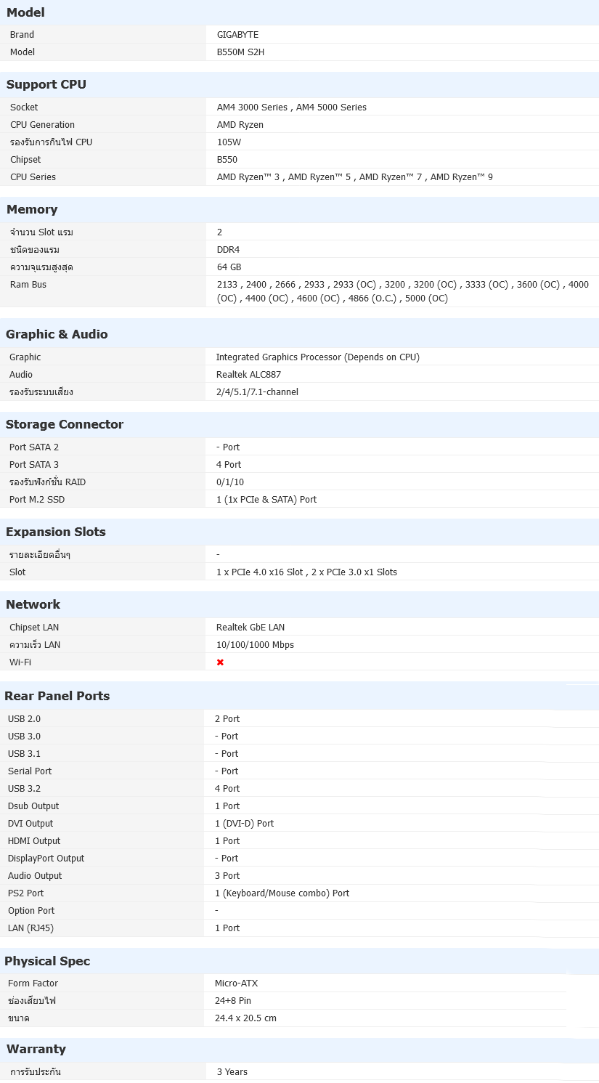
Task: Select the 'Port M.2 SSD' row label
Action: coord(38,500)
